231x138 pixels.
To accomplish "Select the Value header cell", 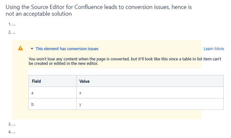I will pyautogui.click(x=150, y=81).
